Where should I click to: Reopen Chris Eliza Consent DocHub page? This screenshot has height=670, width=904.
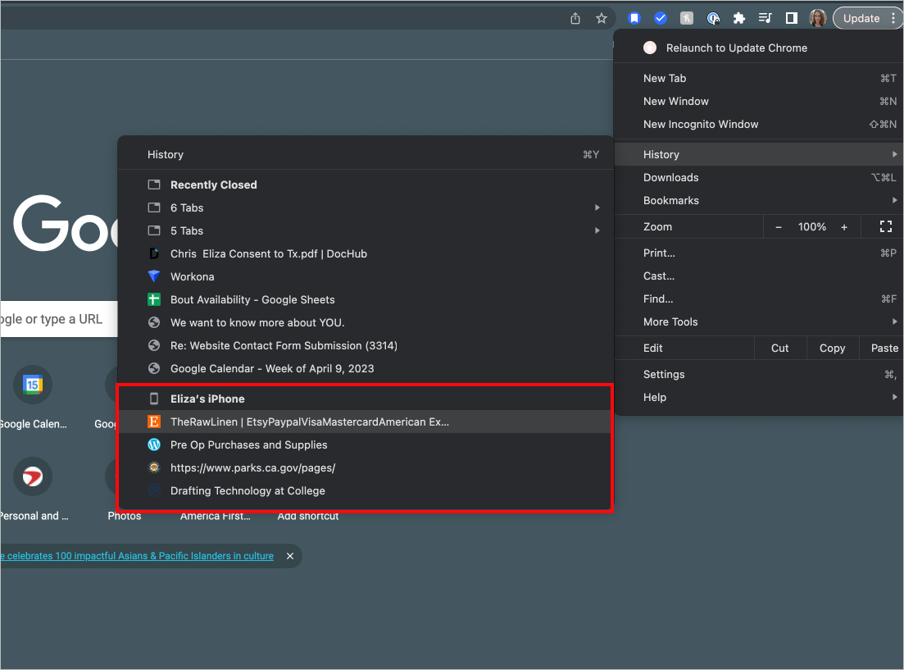tap(366, 253)
